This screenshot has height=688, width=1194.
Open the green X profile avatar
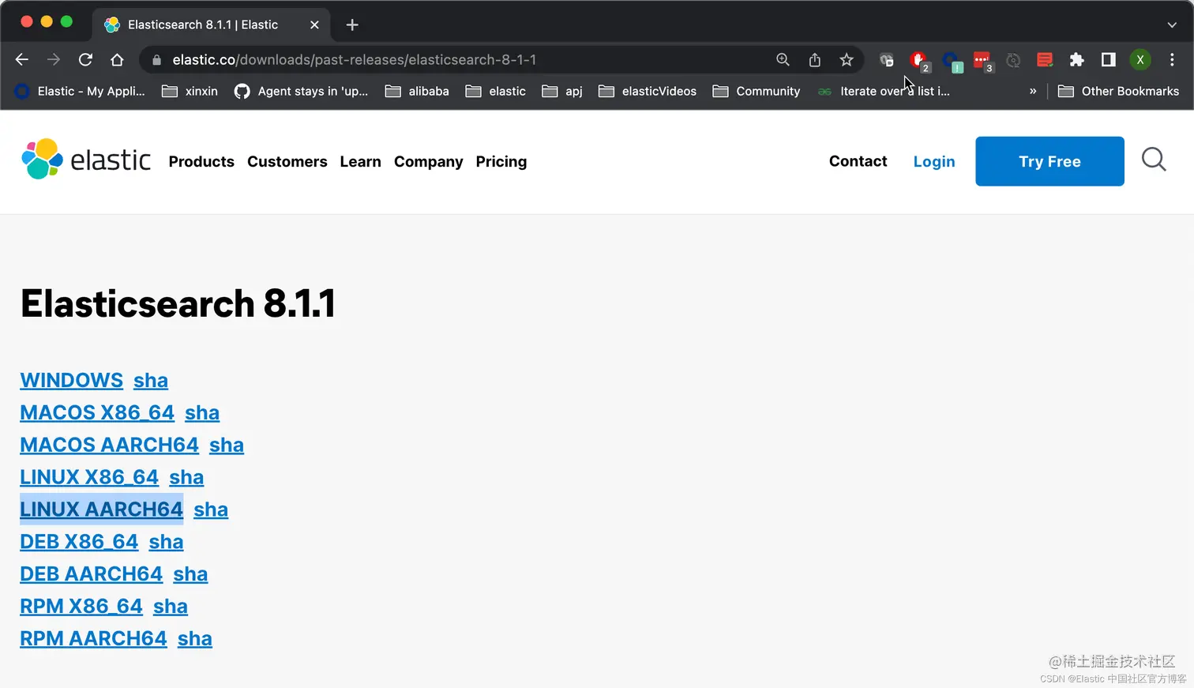(x=1140, y=60)
